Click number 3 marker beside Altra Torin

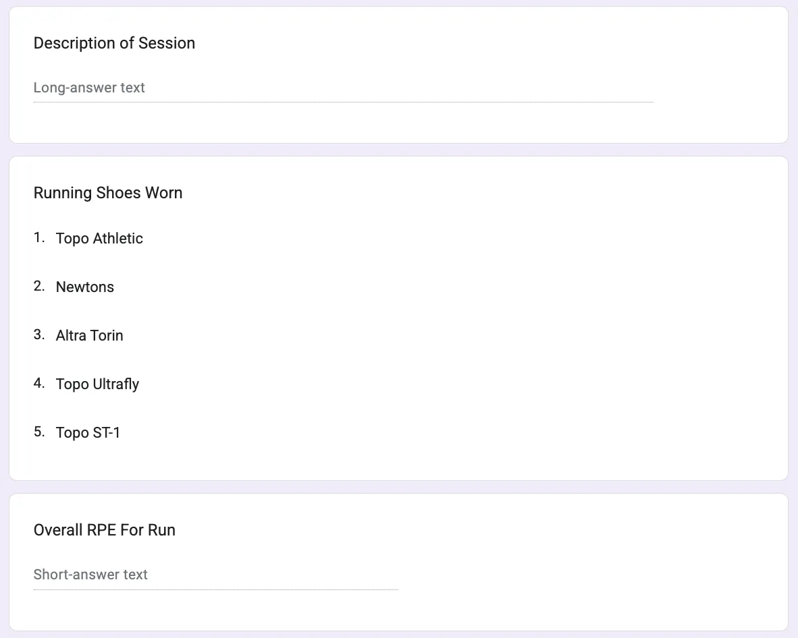click(x=39, y=335)
